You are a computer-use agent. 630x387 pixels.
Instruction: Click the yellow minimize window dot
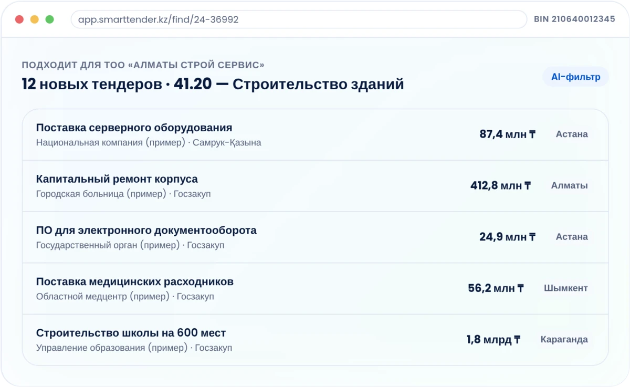(35, 19)
